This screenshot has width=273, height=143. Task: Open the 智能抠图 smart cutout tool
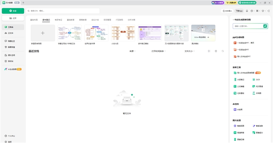coord(239,126)
